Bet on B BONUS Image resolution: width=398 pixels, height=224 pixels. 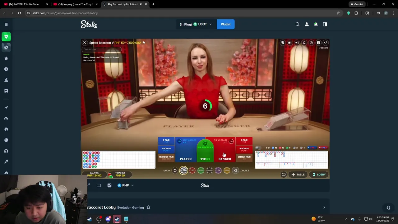click(x=244, y=149)
